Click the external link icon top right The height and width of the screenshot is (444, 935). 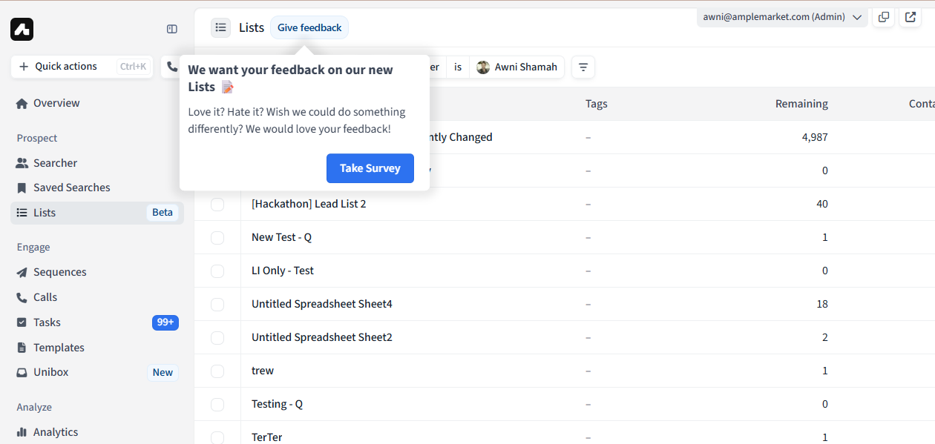(x=910, y=16)
